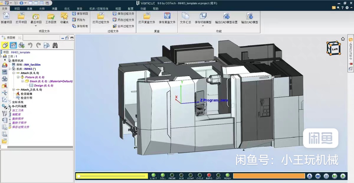
Task: Switch to the 视图 ribbon tab
Action: pyautogui.click(x=118, y=9)
